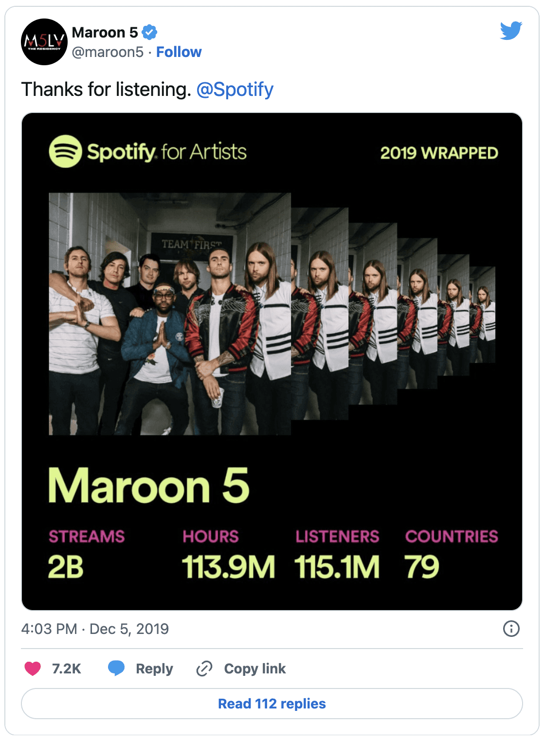This screenshot has height=744, width=544.
Task: Click the Spotify for Artists logo in the image
Action: click(x=147, y=152)
